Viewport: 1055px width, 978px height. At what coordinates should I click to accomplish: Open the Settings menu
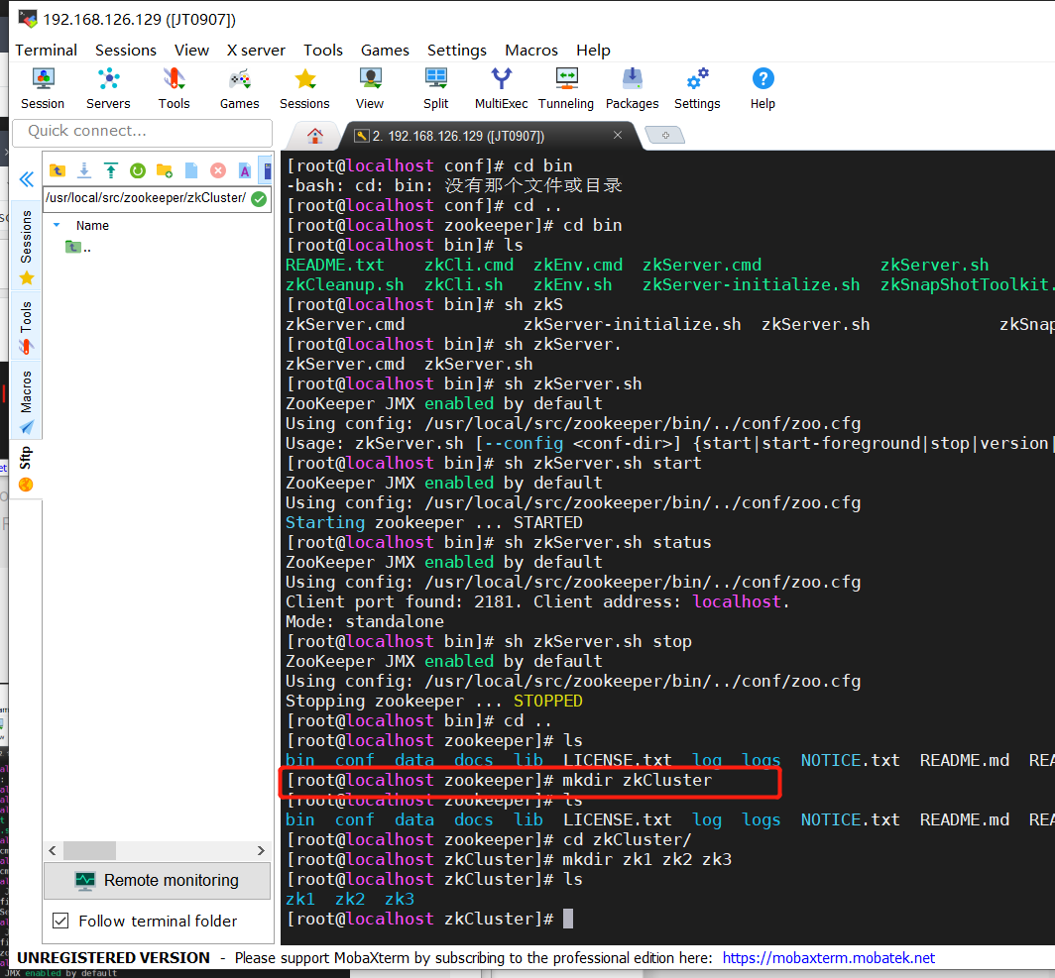tap(457, 51)
